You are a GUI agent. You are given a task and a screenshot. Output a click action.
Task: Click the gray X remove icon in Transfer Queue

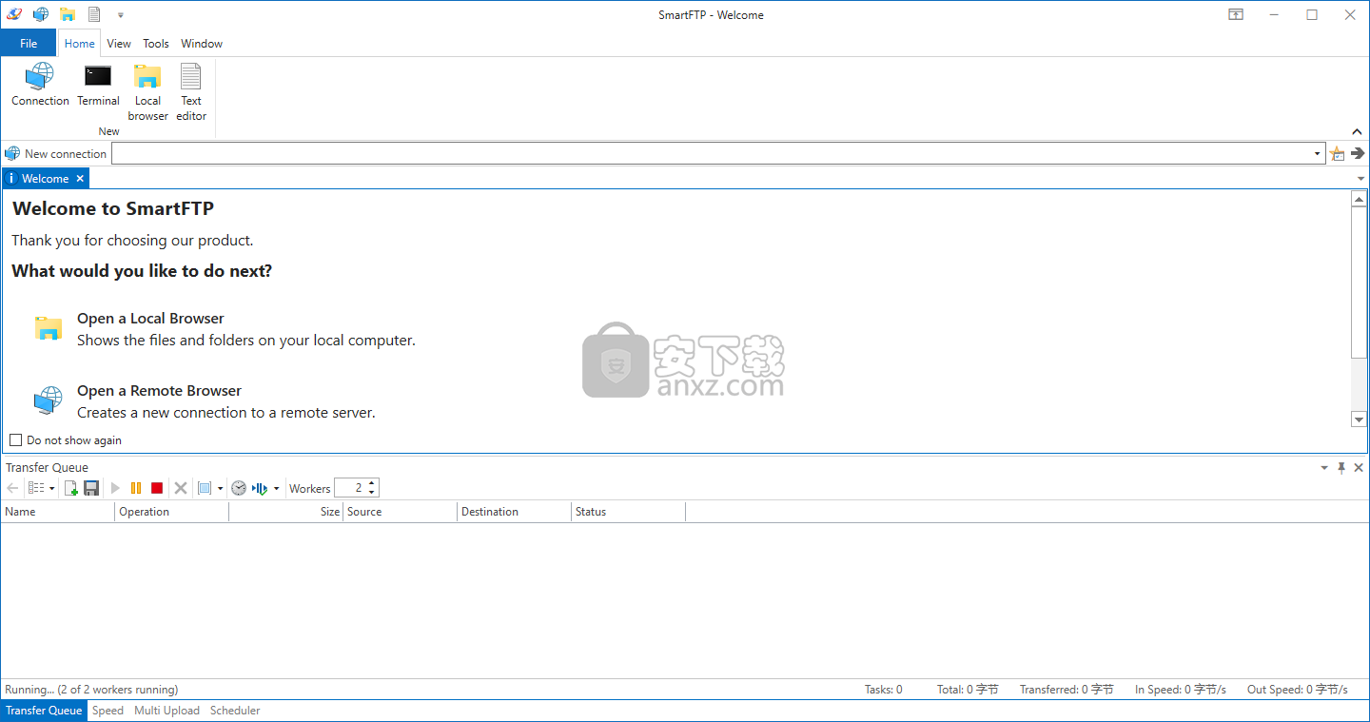point(181,488)
